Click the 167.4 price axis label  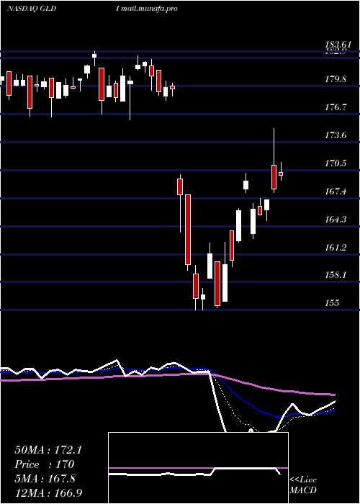(x=336, y=192)
